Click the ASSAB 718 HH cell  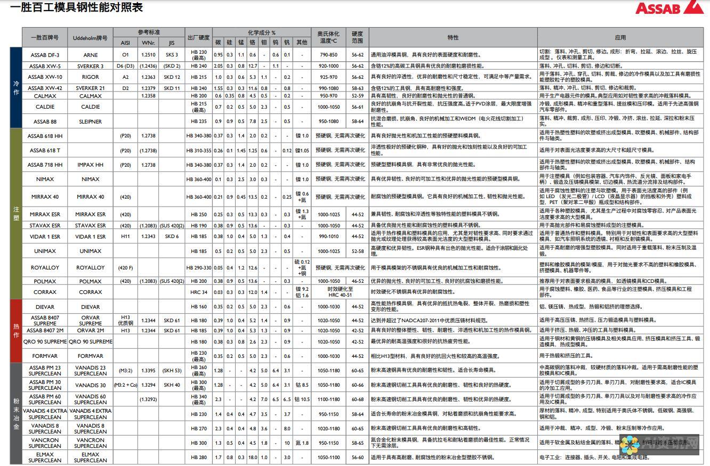tap(45, 165)
